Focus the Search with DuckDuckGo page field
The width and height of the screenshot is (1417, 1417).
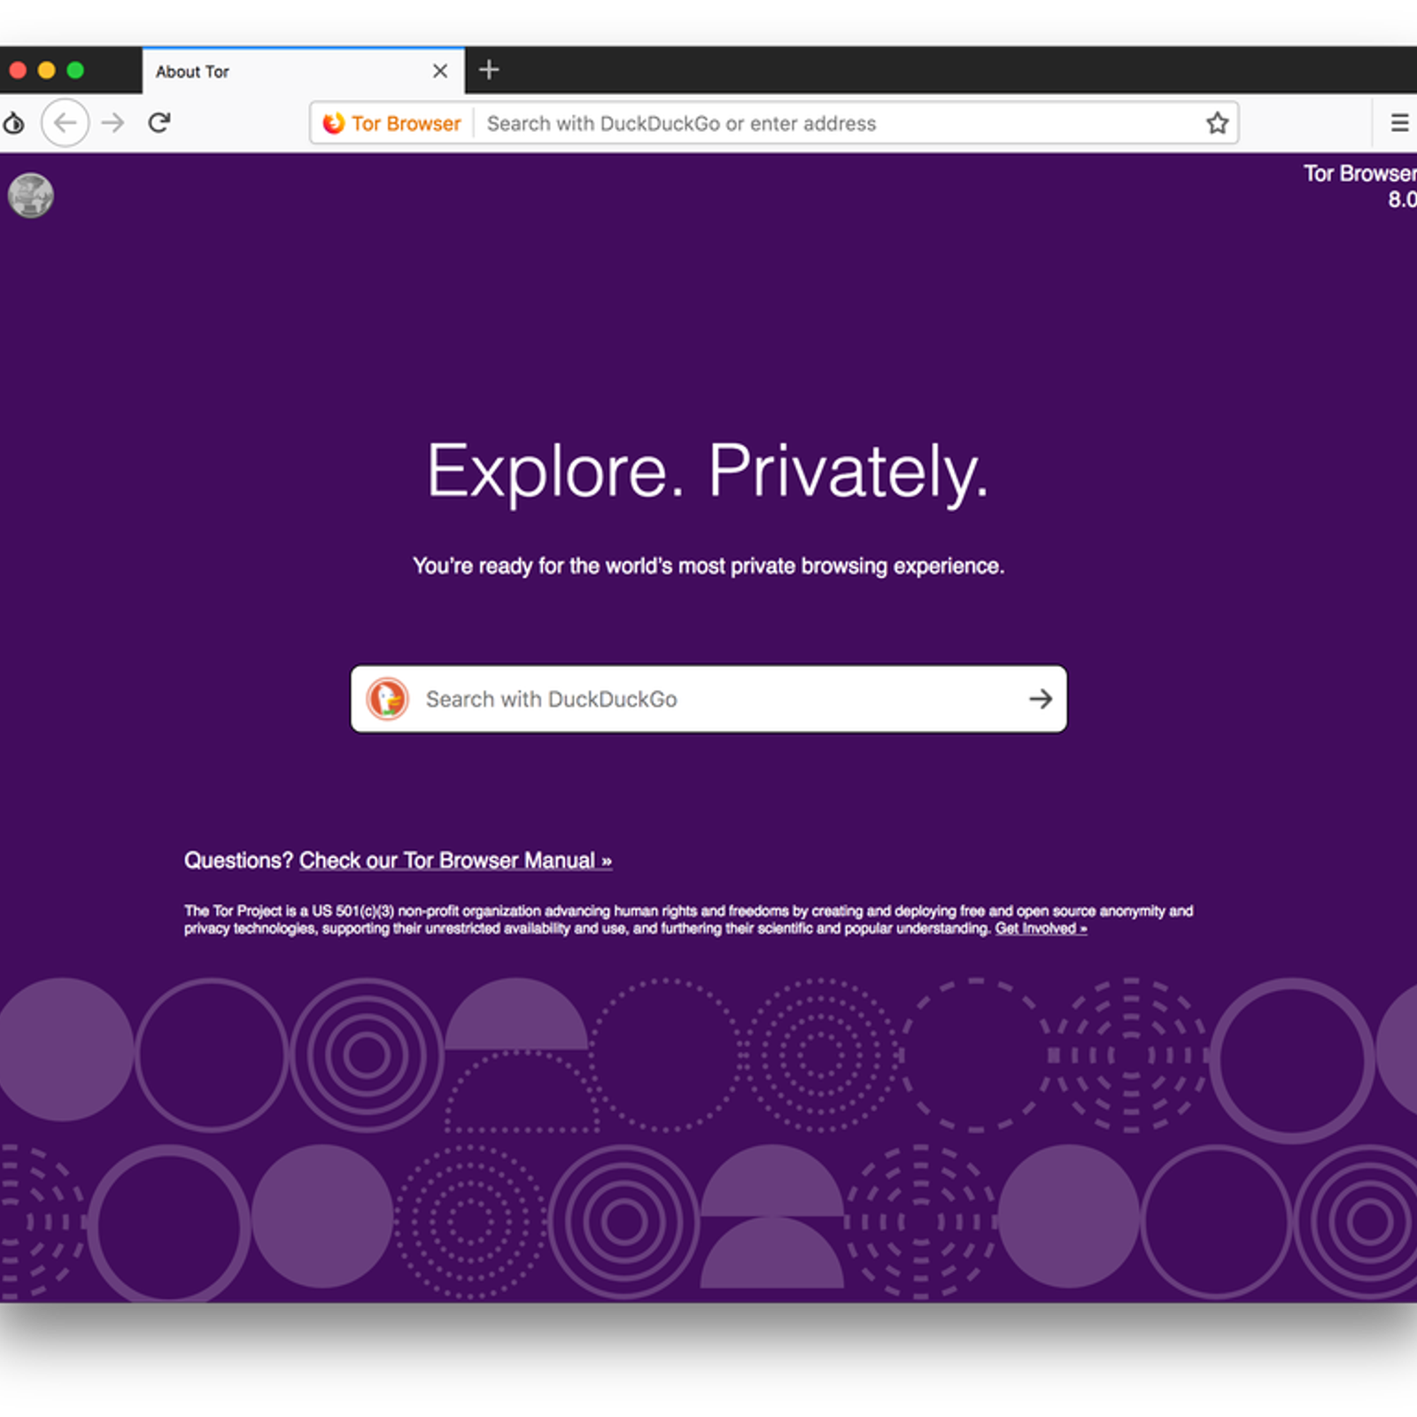click(708, 699)
